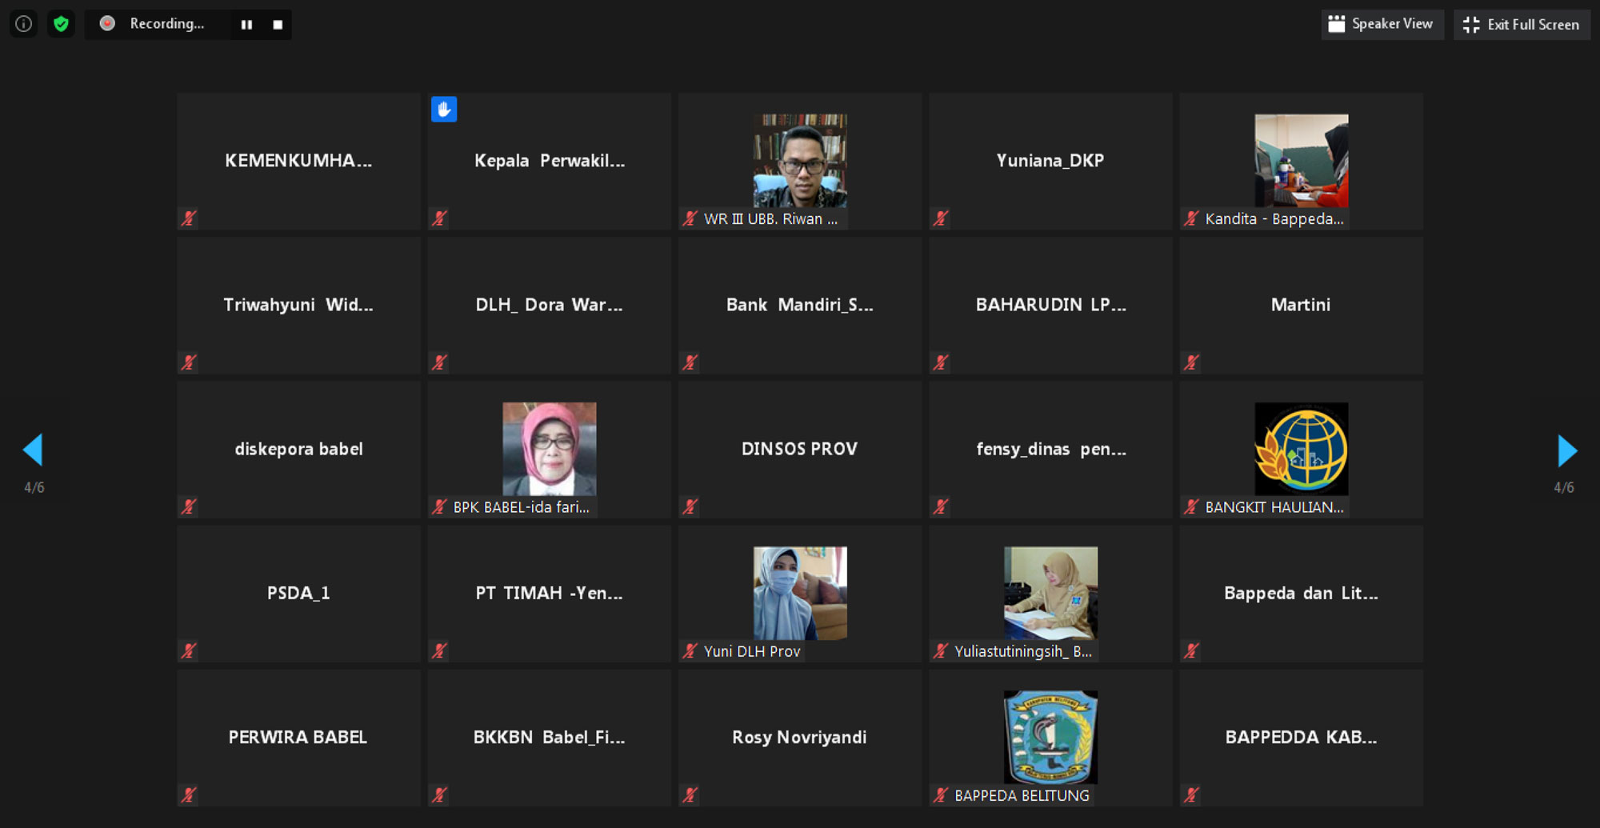This screenshot has height=828, width=1600.
Task: Click muted mic icon on Martini tile
Action: pos(1191,362)
